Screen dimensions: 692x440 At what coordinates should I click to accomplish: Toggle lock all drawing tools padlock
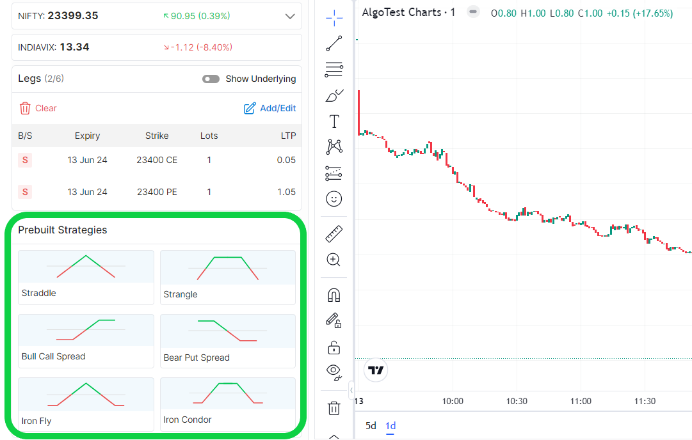point(334,347)
